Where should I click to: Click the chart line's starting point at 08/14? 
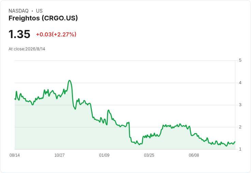tap(15, 99)
